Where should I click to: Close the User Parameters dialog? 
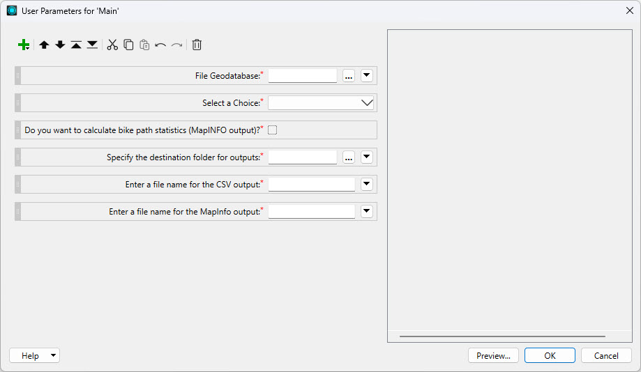(x=630, y=10)
